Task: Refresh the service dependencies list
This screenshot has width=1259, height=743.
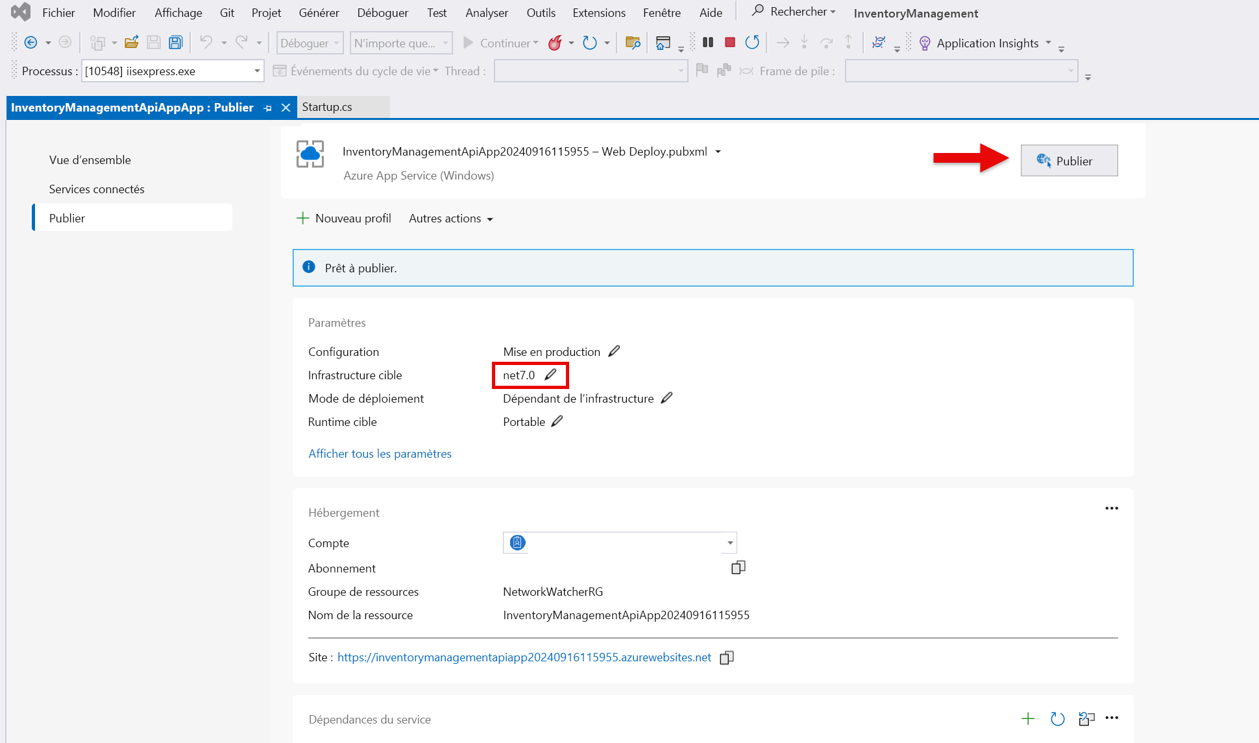Action: 1057,718
